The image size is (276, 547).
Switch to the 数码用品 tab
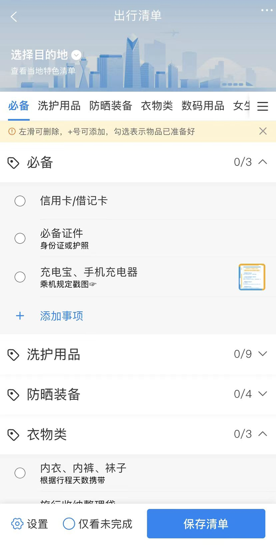(x=203, y=106)
